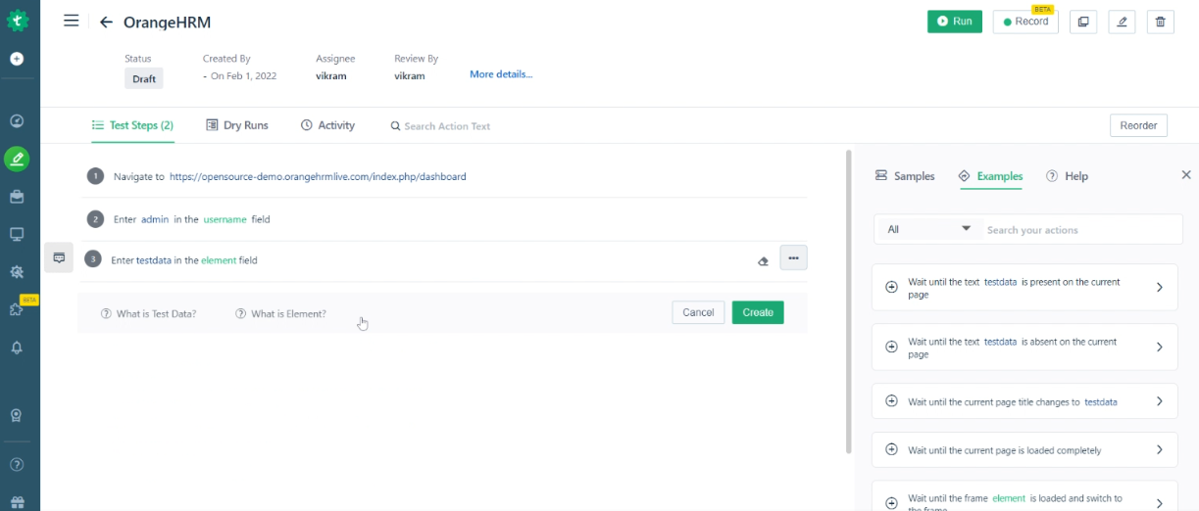The image size is (1199, 511).
Task: Switch to the Samples tab
Action: pos(905,176)
